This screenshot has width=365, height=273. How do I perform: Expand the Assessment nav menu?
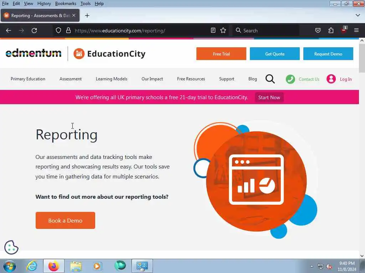[71, 79]
